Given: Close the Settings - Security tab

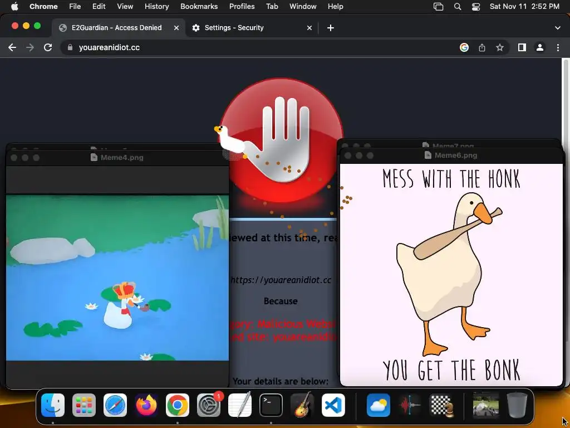Looking at the screenshot, I should coord(309,28).
